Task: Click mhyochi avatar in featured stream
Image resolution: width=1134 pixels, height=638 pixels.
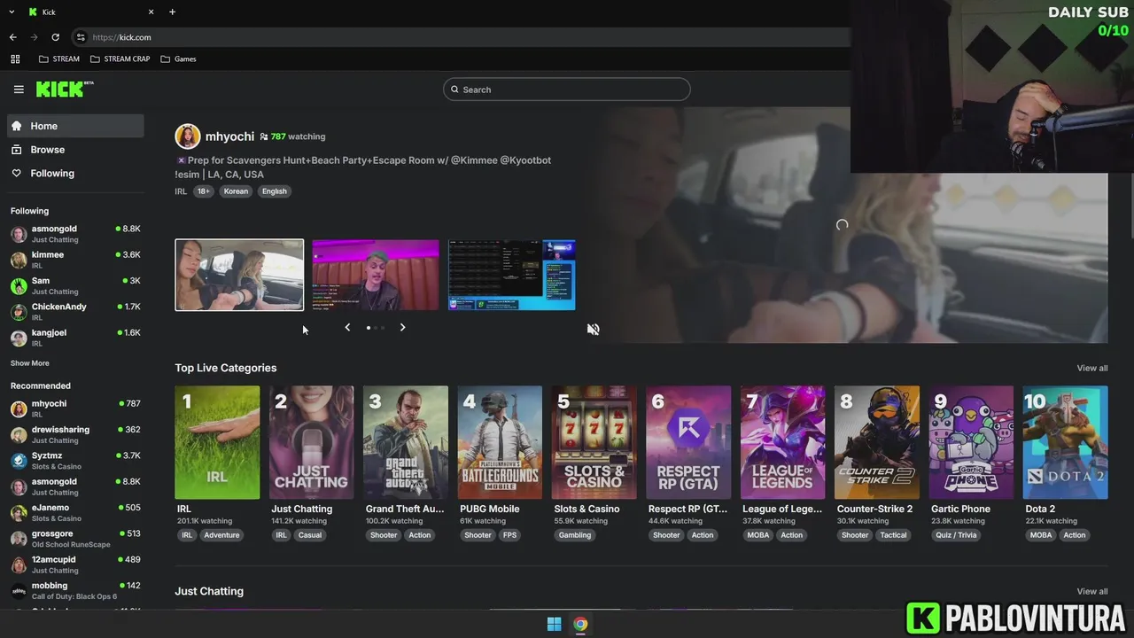Action: pyautogui.click(x=188, y=136)
